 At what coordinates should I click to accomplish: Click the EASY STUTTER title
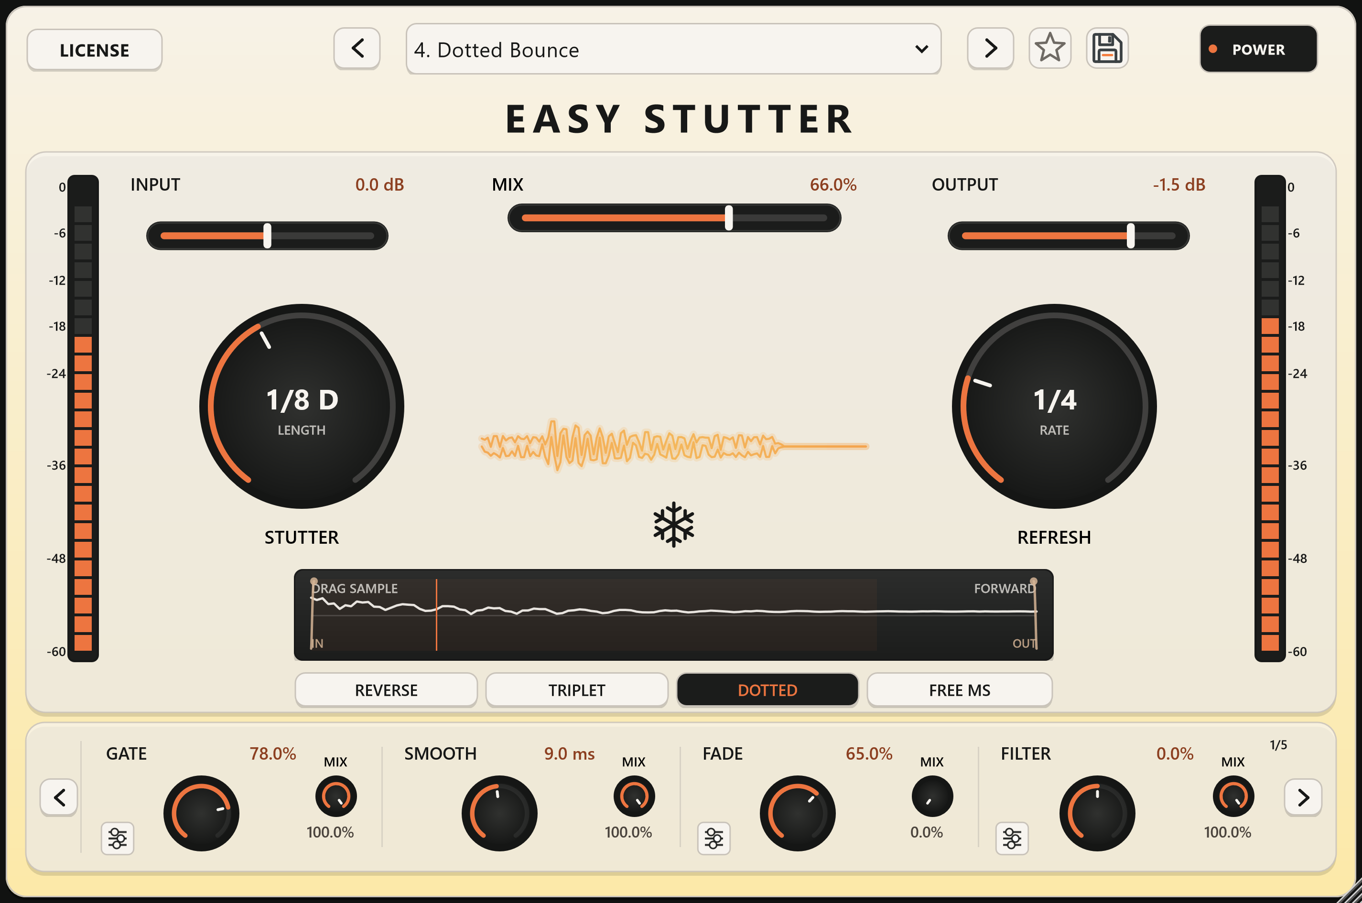(x=680, y=119)
